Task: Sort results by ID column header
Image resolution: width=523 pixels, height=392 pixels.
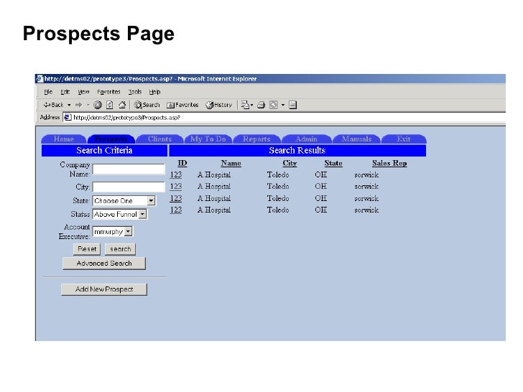Action: point(182,164)
